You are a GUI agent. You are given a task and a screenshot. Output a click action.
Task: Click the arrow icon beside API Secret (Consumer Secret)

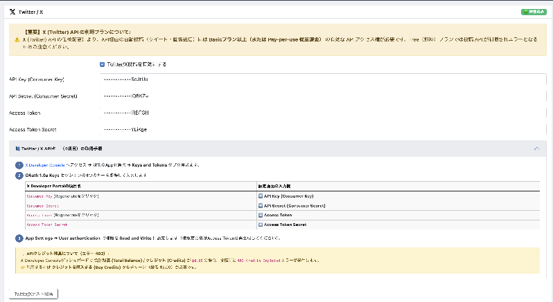coord(261,206)
